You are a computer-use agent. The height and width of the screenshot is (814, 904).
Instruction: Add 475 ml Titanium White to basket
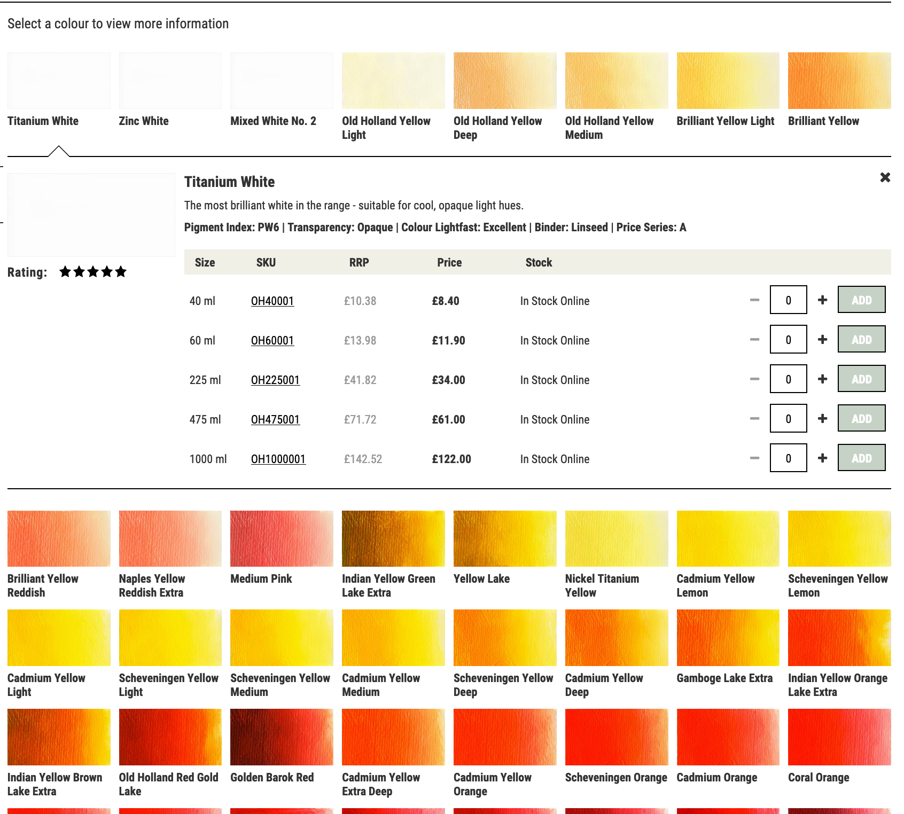[x=861, y=418]
